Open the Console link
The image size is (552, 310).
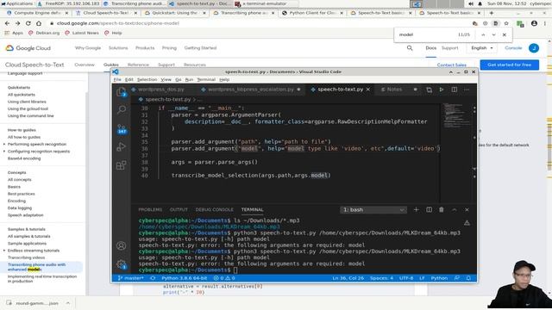pos(513,48)
